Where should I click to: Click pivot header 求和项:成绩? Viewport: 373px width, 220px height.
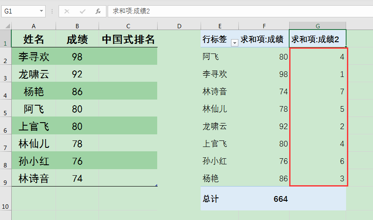(262, 39)
